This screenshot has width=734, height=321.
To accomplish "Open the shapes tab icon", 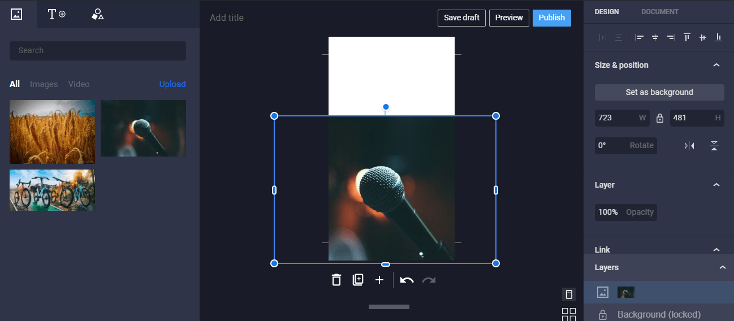I will tap(97, 14).
